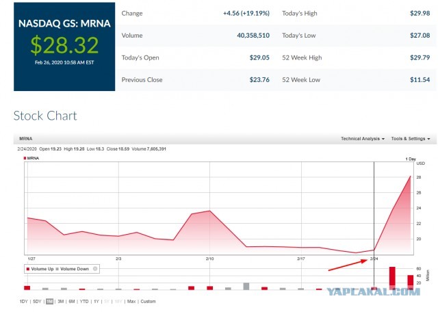Select the 3M time range
The width and height of the screenshot is (438, 312).
pos(61,301)
